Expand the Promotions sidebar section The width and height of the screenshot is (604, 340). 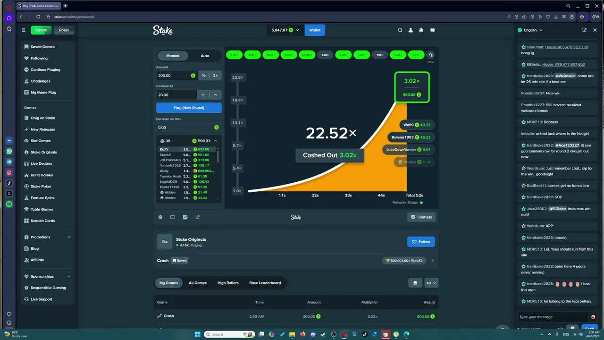click(x=69, y=237)
